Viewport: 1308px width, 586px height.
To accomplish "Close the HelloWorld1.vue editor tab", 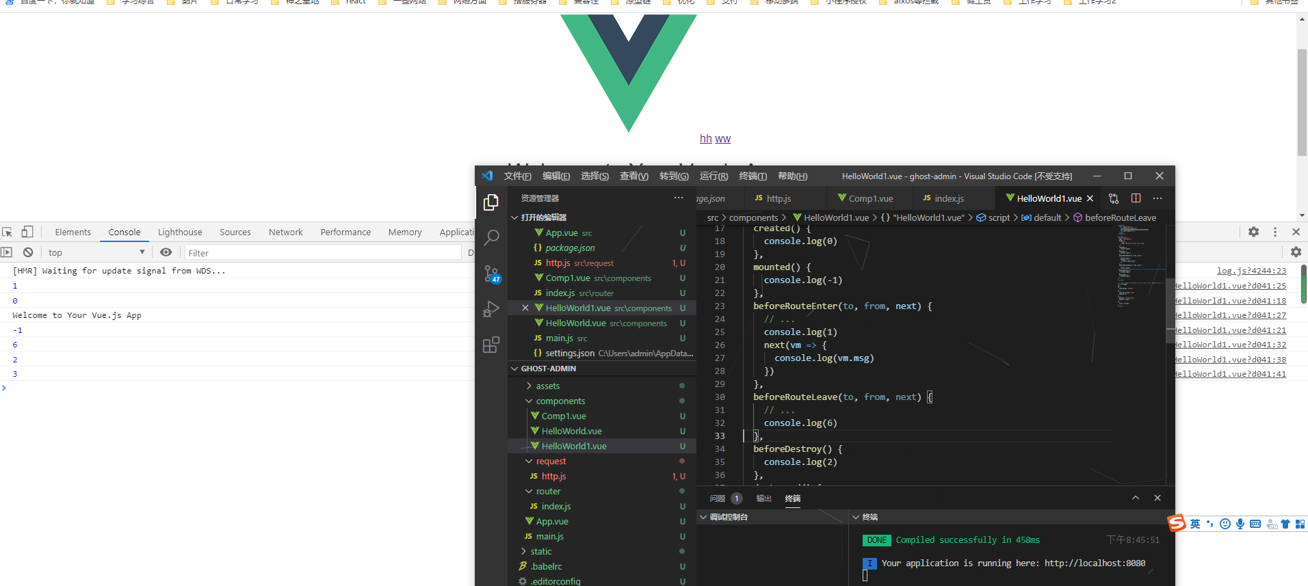I will [1090, 198].
